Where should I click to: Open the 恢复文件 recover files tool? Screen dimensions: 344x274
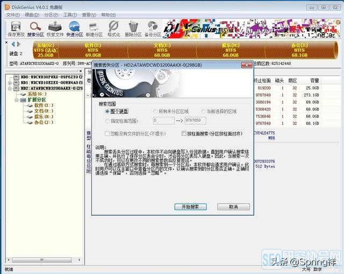click(x=55, y=28)
